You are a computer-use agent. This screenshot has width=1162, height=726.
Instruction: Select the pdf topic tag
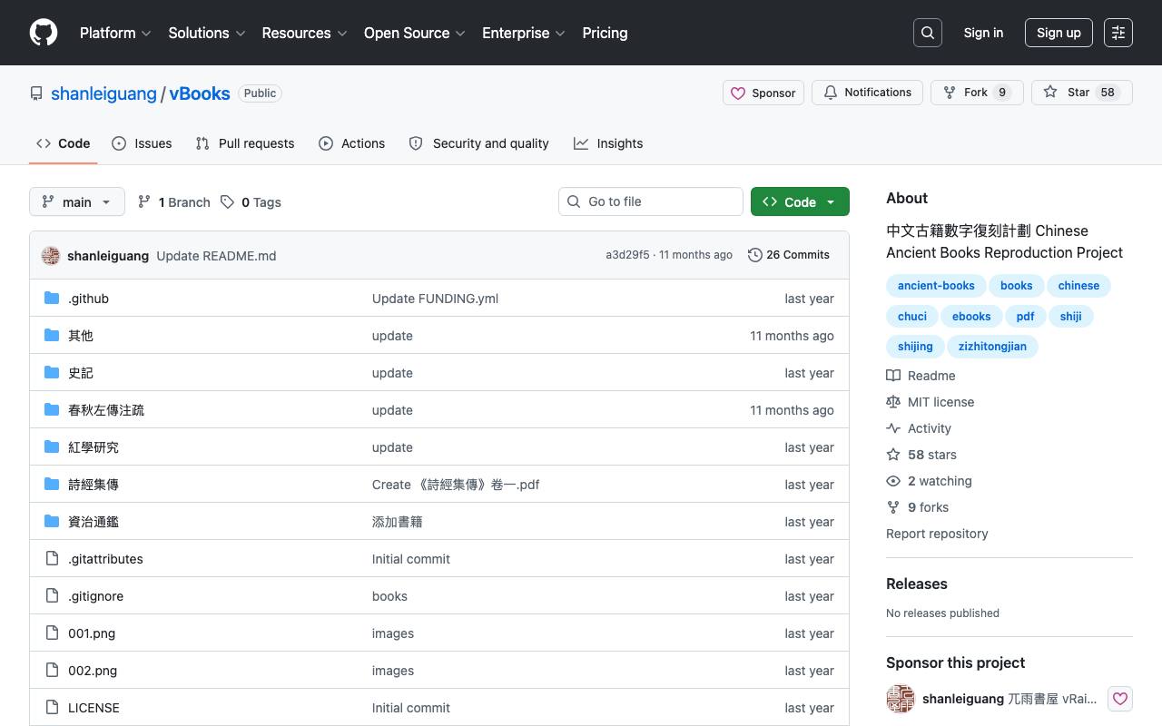(1026, 317)
